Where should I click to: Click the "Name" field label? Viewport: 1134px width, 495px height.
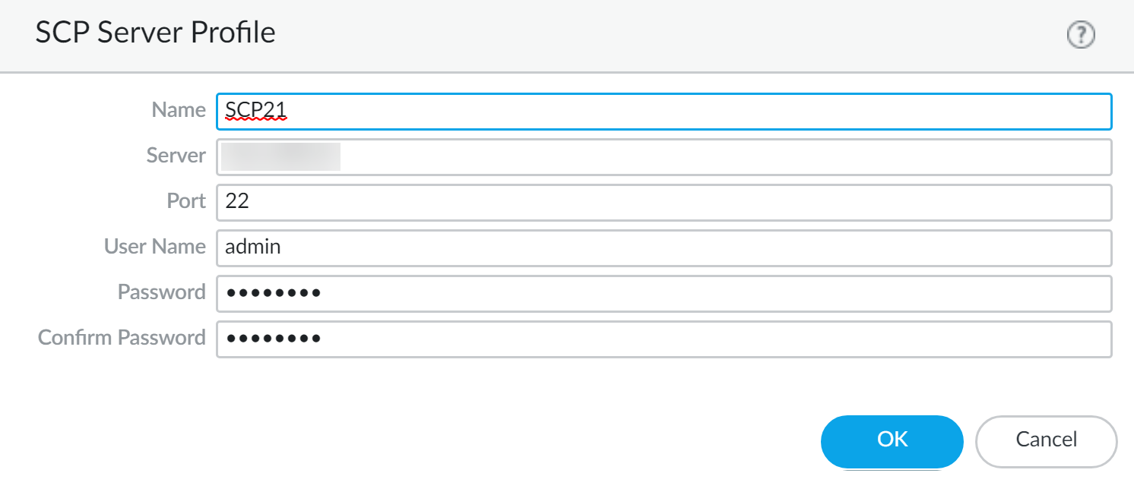pos(179,110)
